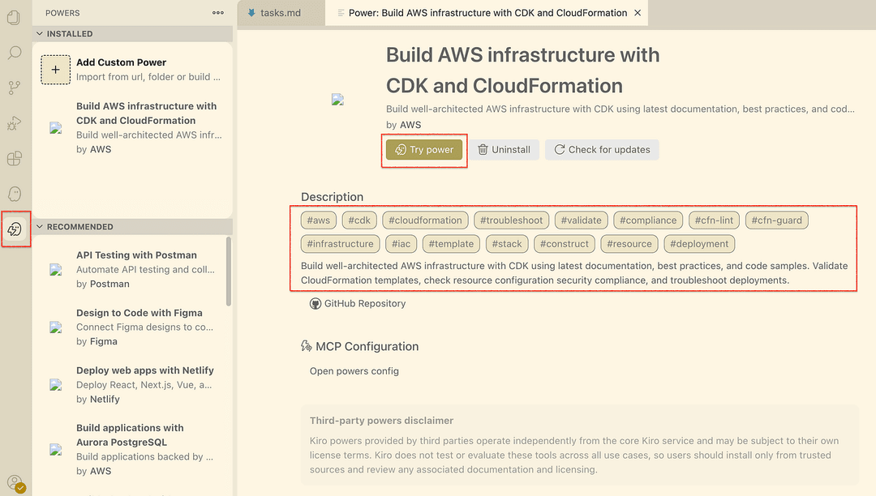
Task: Click the GitHub Repository octocat icon
Action: click(315, 303)
